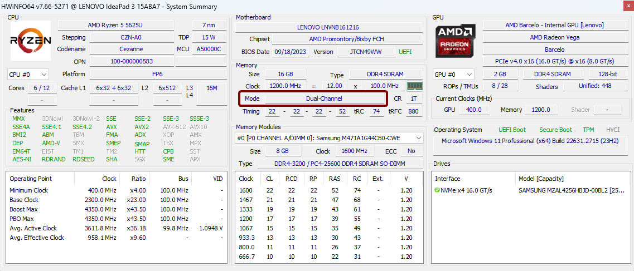Select the 1T command rate field
Screen dimensions: 634x271
(414, 98)
